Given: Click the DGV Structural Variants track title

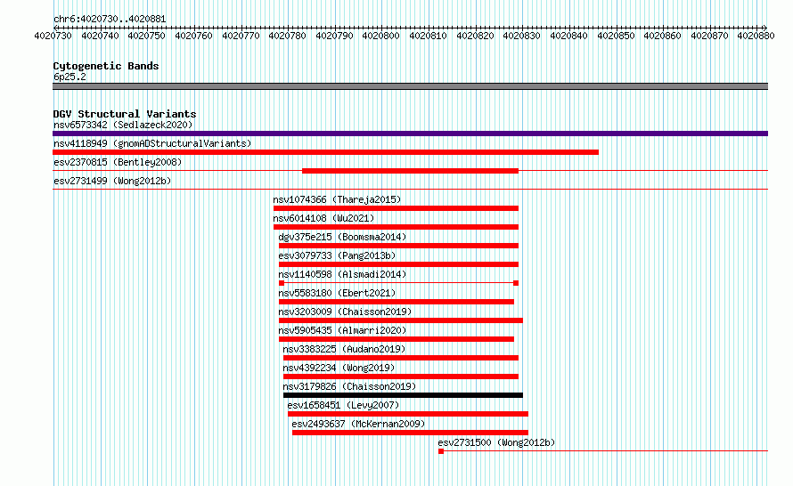Looking at the screenshot, I should [x=125, y=114].
